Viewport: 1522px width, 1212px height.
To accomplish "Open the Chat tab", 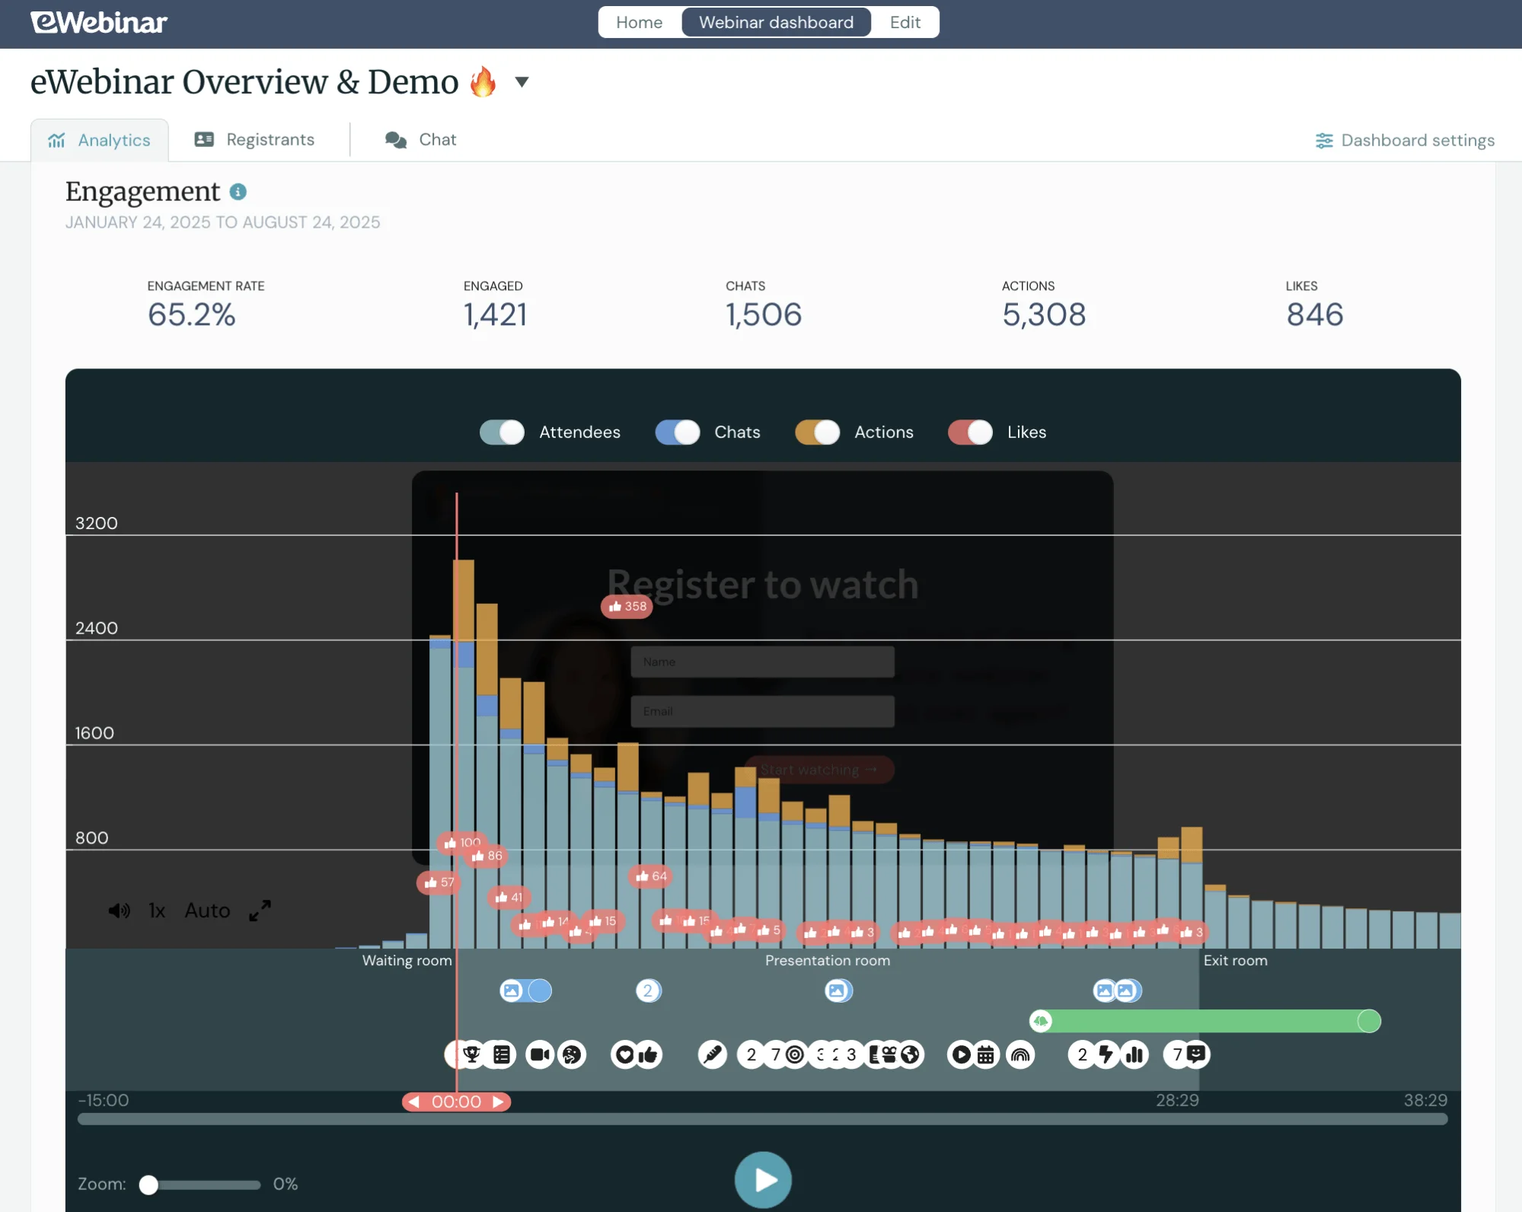I will tap(437, 139).
